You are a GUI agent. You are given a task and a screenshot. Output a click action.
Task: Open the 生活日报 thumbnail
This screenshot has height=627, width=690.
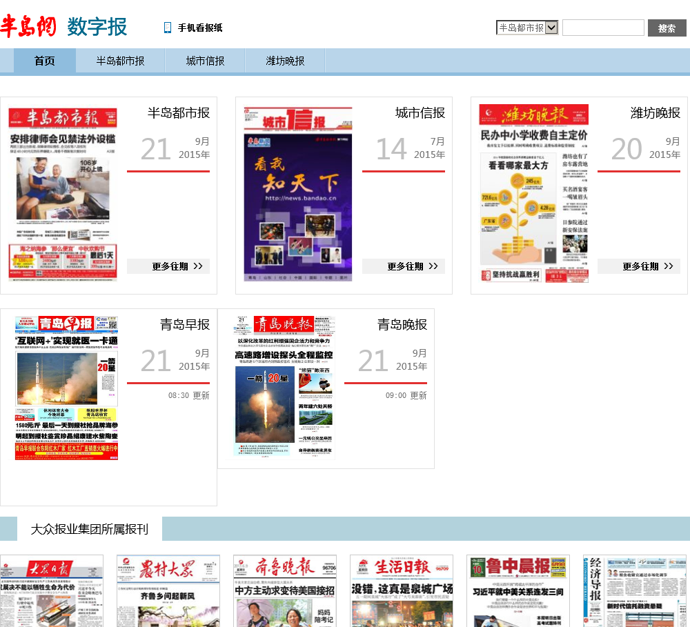(402, 591)
